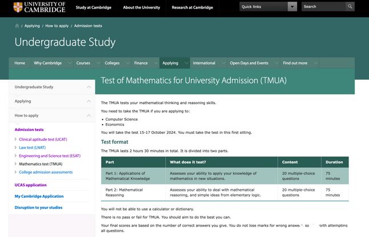Viewport: 369px width, 237px height.
Task: Collapse Undergraduate Study sidebar up-arrow
Action: click(89, 87)
